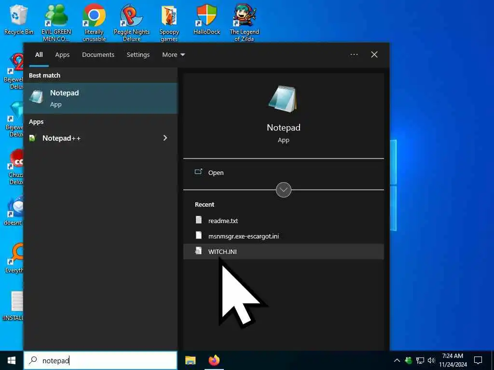Open the network status tray icon
The image size is (494, 370).
click(x=420, y=360)
